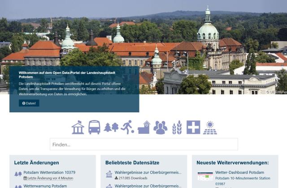Click 'Letzte Änderung vor 4 Minuten' text
Screen dimensions: 287x188
pyautogui.click(x=50, y=178)
